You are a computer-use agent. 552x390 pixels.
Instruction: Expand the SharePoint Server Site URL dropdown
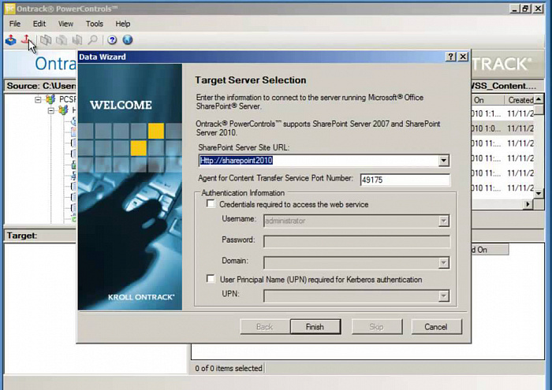click(444, 161)
